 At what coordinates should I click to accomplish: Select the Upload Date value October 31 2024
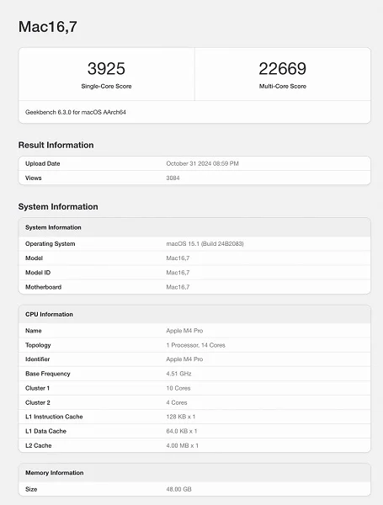click(x=202, y=163)
